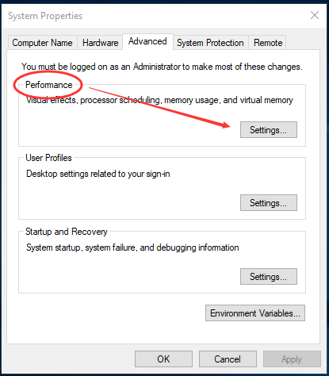Click the User Profiles group label

(48, 158)
